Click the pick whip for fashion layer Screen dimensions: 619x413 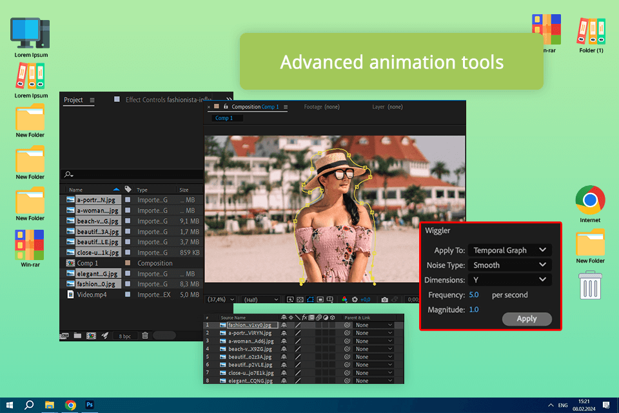click(347, 325)
